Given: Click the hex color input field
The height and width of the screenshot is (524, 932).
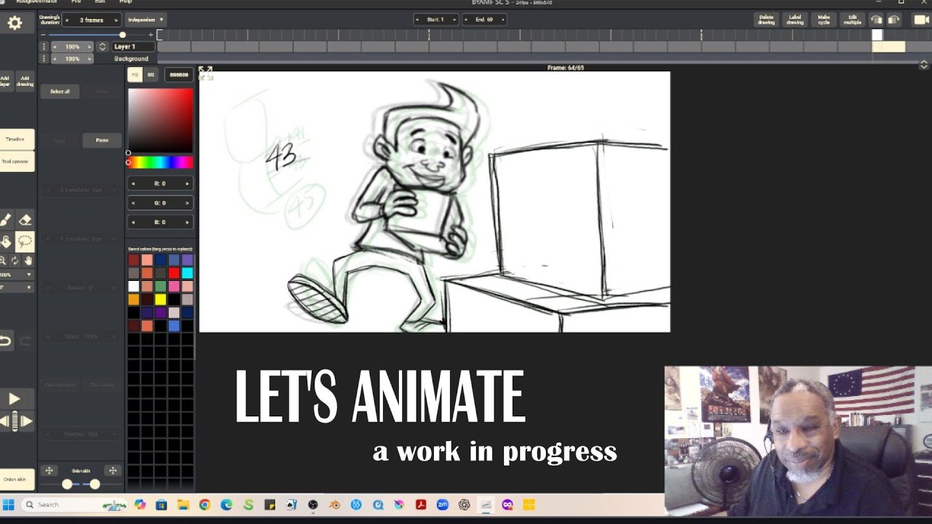Looking at the screenshot, I should coord(178,74).
